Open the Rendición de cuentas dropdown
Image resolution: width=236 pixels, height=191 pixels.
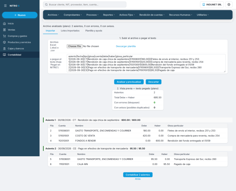152,15
